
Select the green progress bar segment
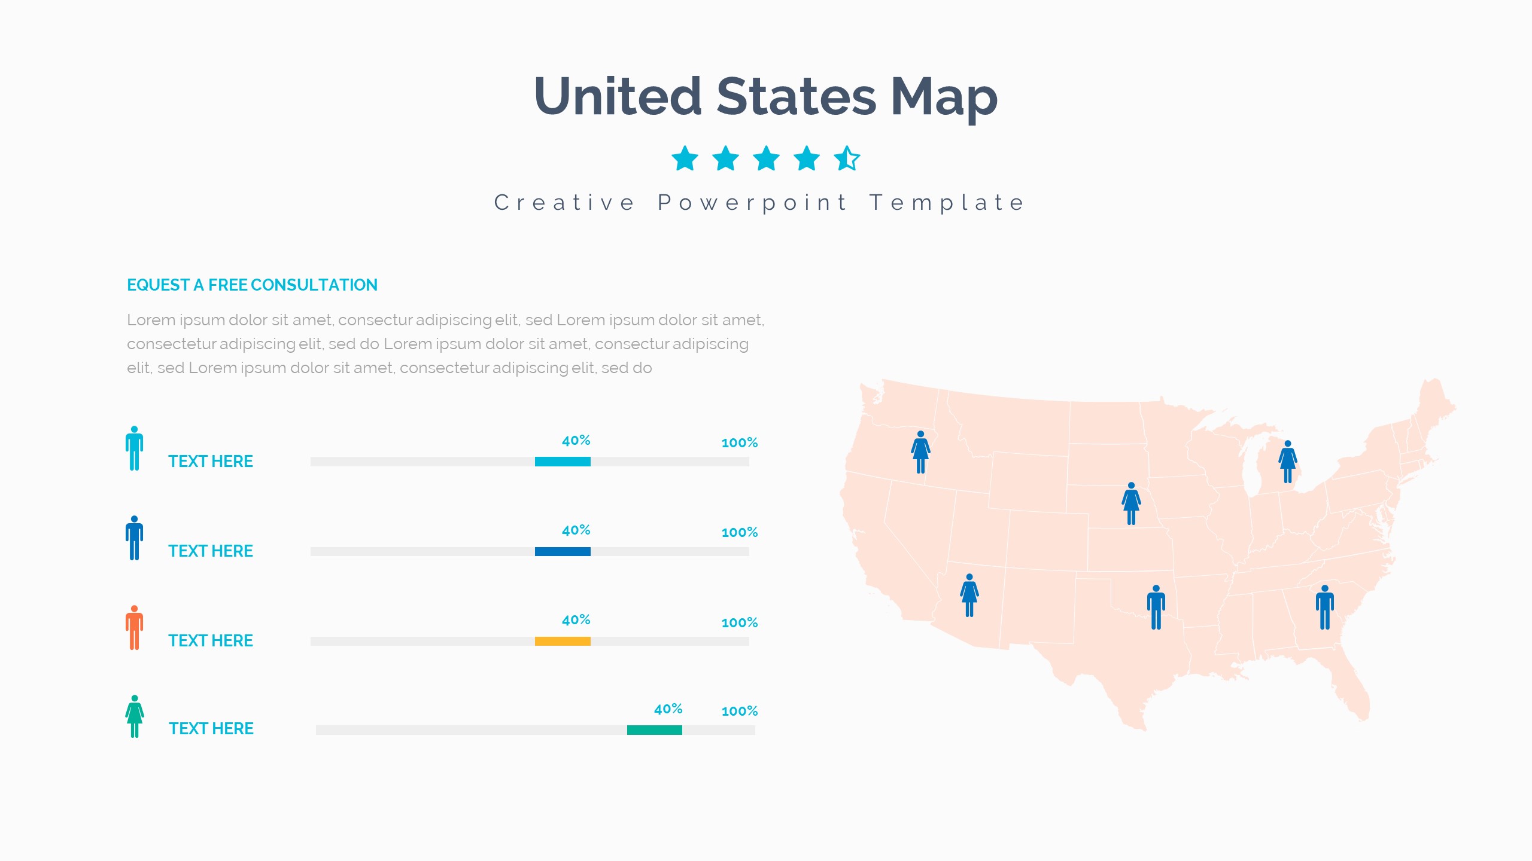(x=655, y=730)
